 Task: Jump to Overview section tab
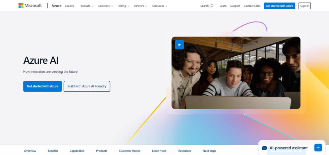[x=30, y=151]
